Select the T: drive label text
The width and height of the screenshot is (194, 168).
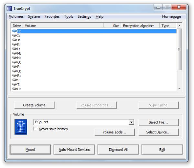click(x=19, y=84)
